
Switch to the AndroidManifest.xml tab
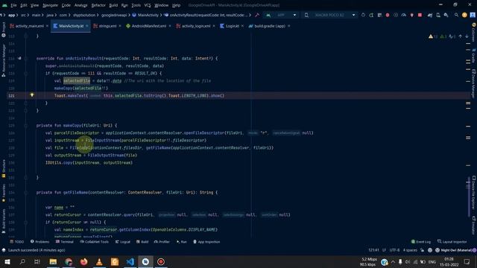[149, 26]
